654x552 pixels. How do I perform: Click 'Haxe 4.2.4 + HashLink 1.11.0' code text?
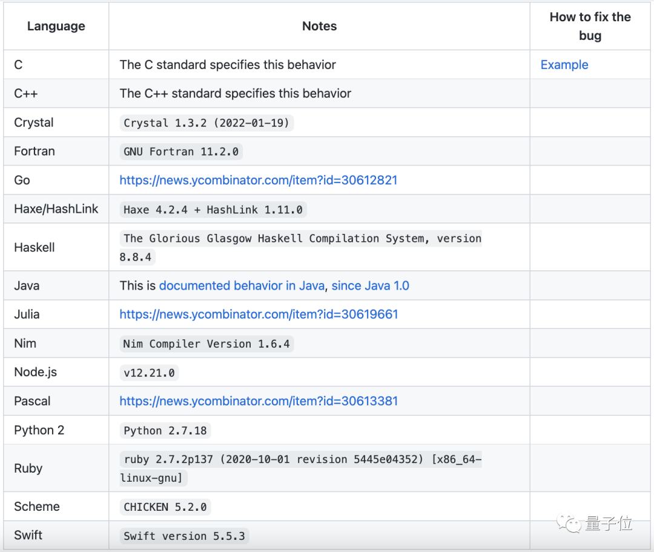coord(213,210)
